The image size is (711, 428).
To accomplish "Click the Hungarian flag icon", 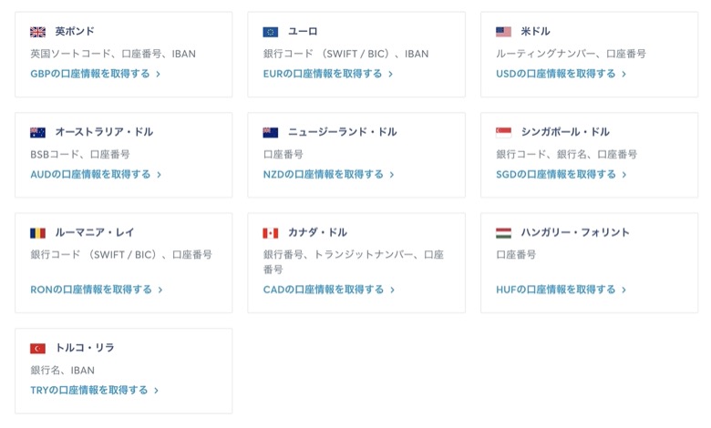I will click(x=503, y=233).
